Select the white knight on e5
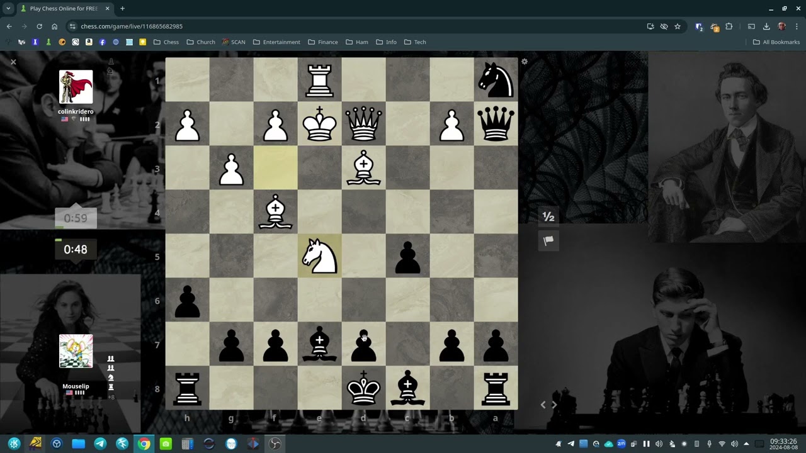The image size is (806, 453). coord(320,256)
